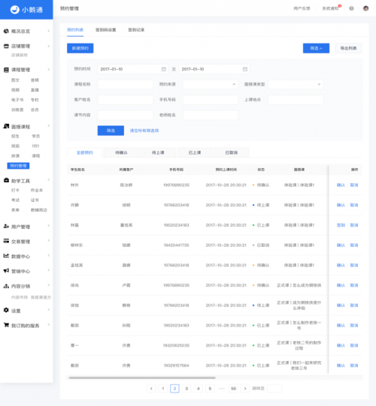Click the 数据中心 chart icon in sidebar
Screen dimensions: 376x406
(x=6, y=256)
